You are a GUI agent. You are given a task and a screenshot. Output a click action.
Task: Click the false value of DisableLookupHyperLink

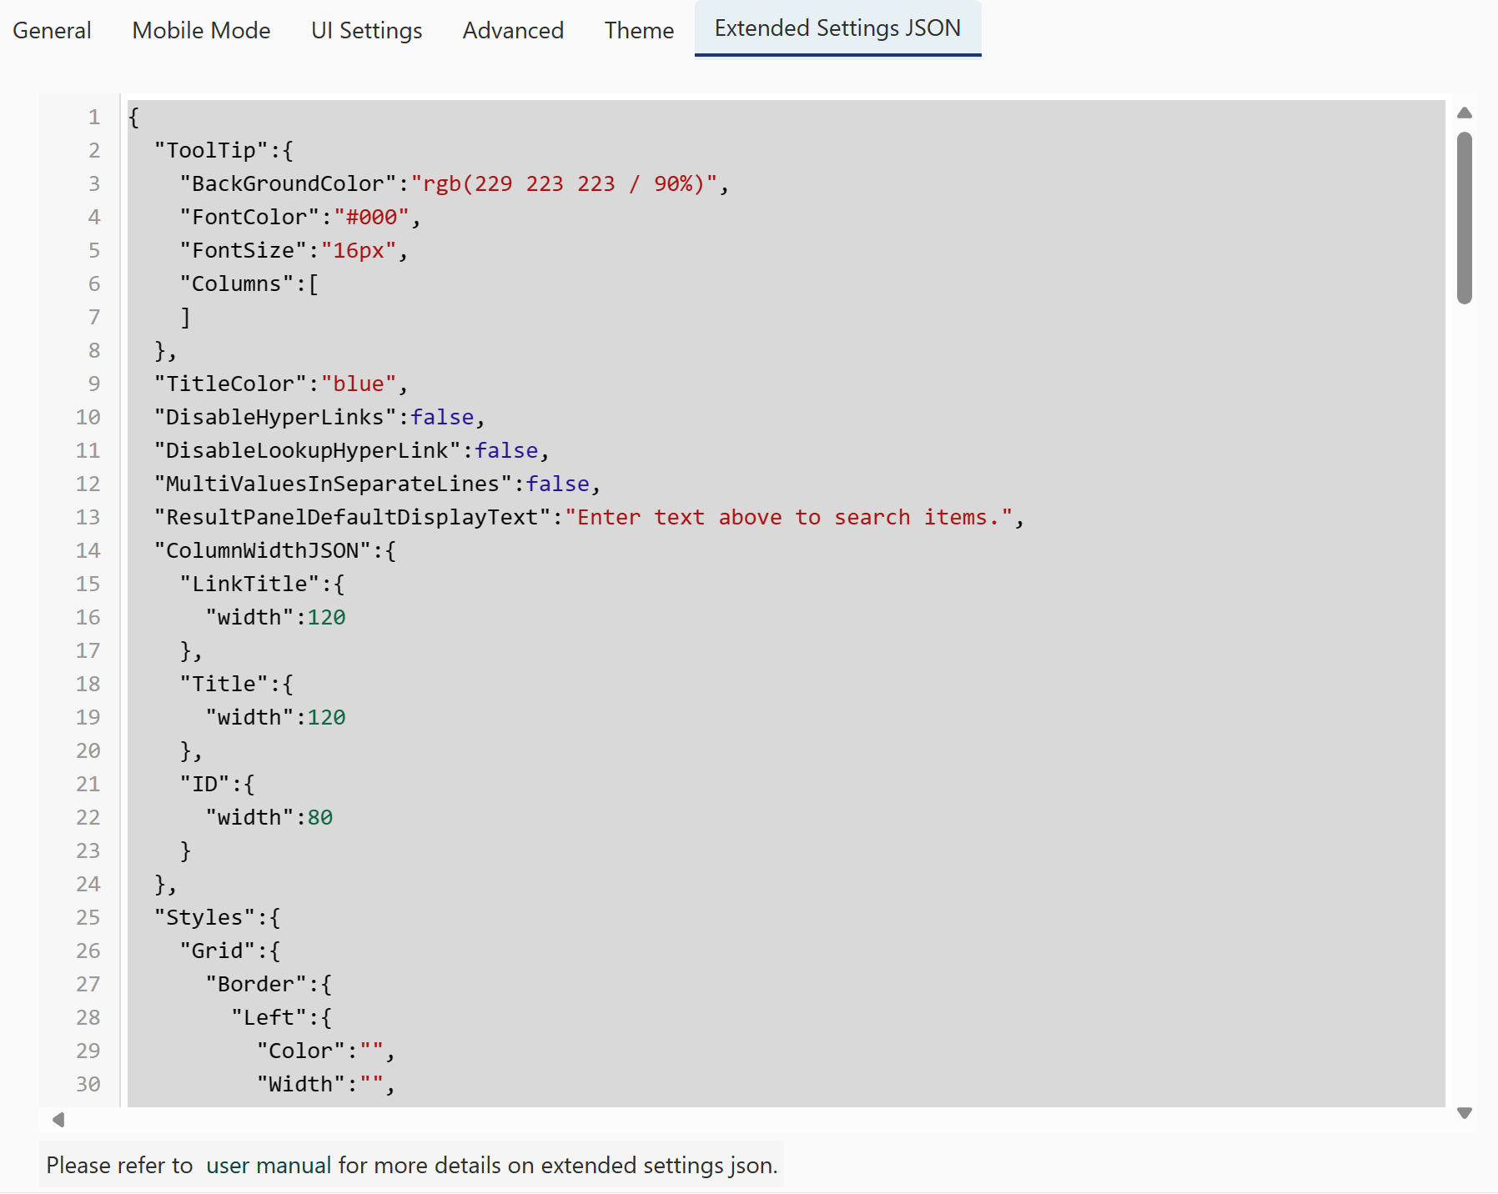[x=506, y=450]
